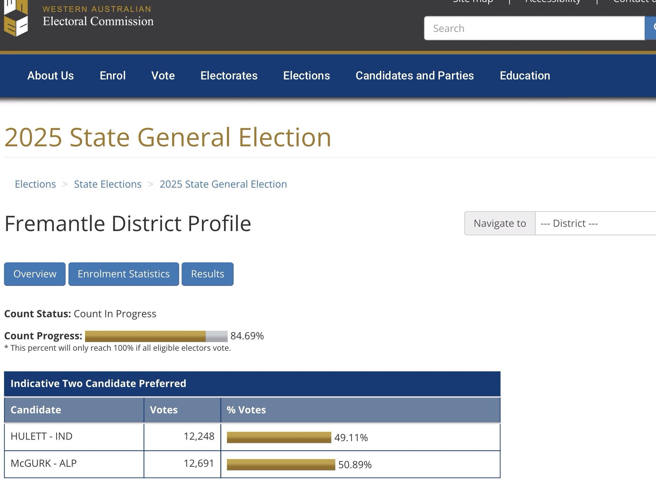Viewport: 656px width, 492px height.
Task: Click the Western Australian Electoral Commission title
Action: pyautogui.click(x=98, y=16)
